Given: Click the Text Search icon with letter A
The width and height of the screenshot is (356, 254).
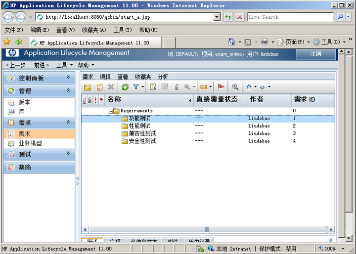Looking at the screenshot, I should [x=235, y=87].
